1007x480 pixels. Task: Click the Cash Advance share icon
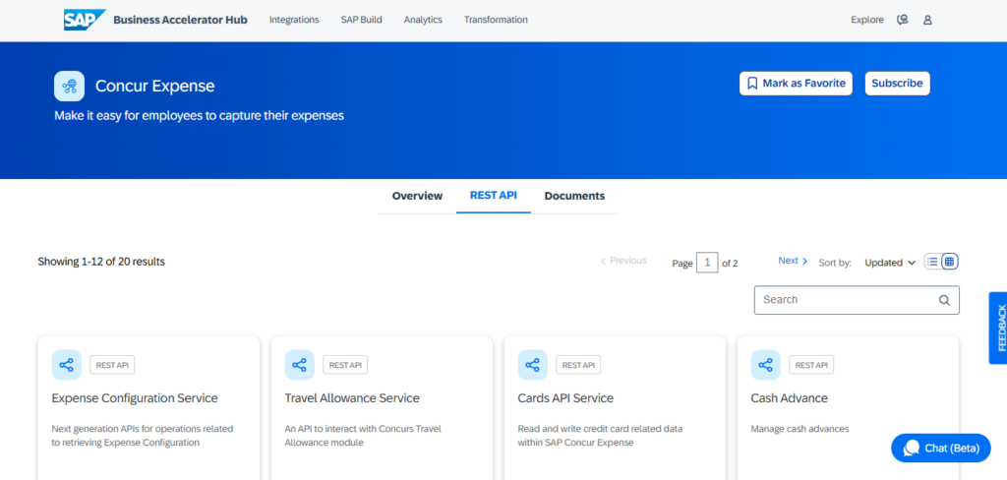[x=765, y=365]
